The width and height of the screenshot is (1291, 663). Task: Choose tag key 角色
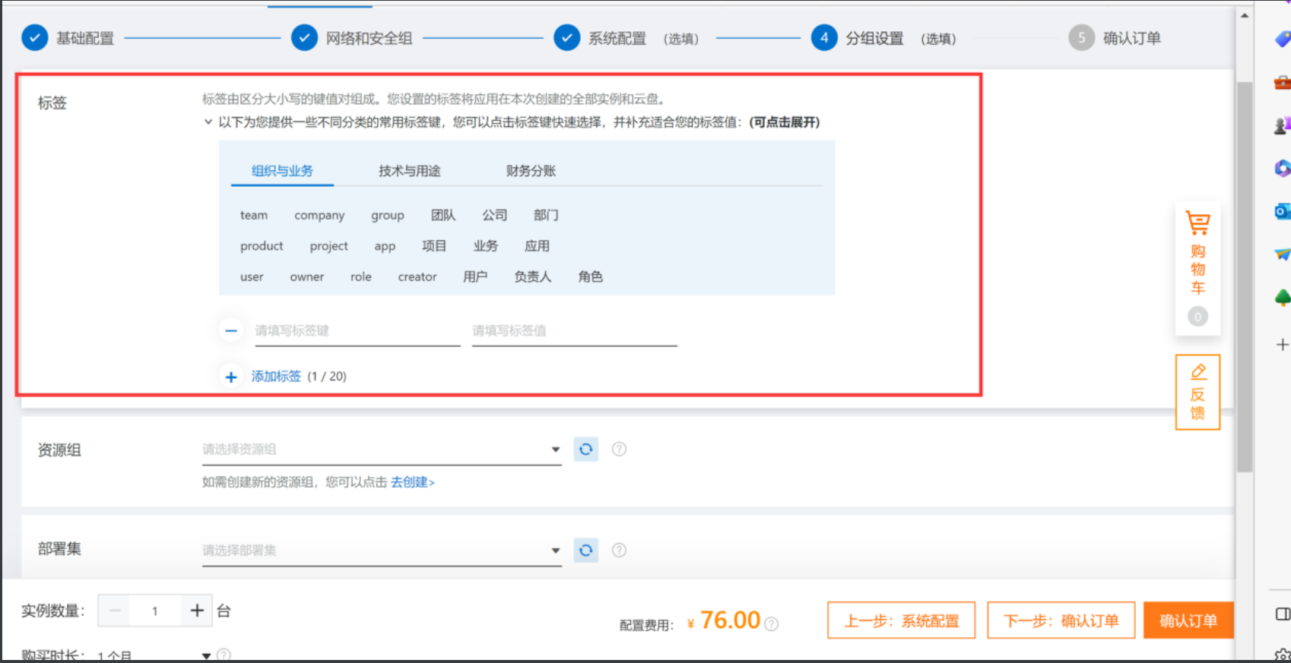(591, 277)
